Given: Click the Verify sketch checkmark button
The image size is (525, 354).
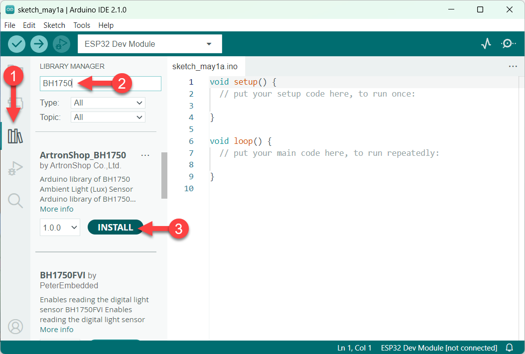Looking at the screenshot, I should [x=17, y=44].
